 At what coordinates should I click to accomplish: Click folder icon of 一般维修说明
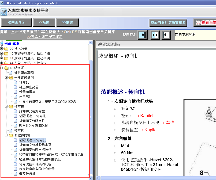point(11,78)
